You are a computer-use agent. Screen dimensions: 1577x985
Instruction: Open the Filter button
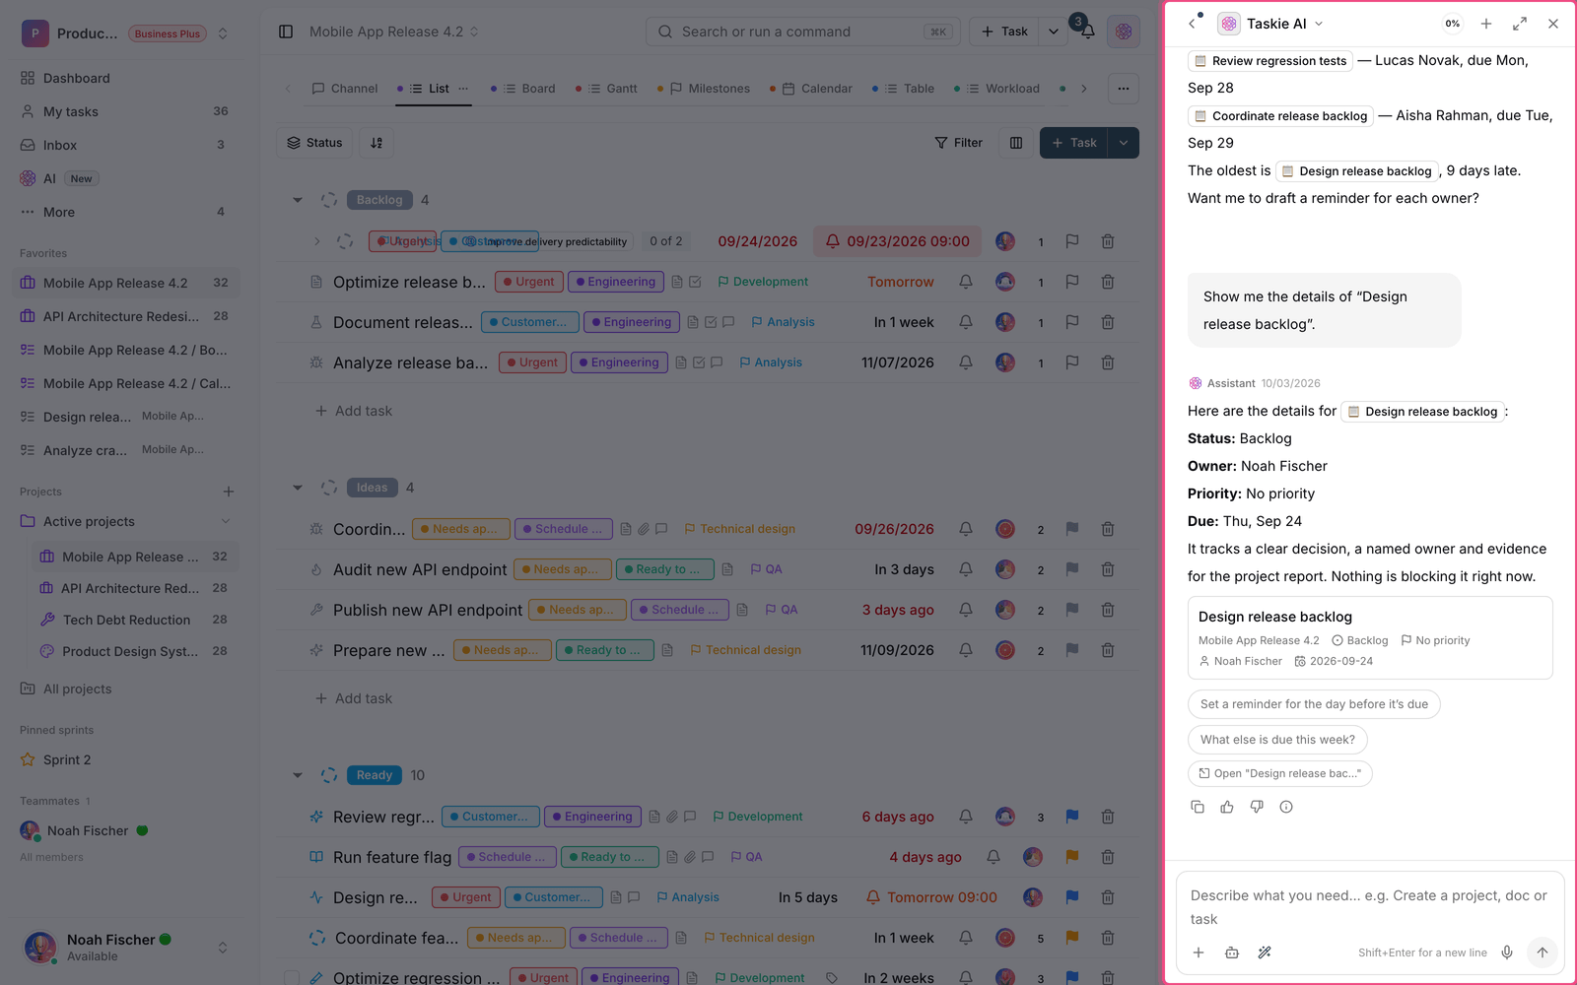(958, 143)
